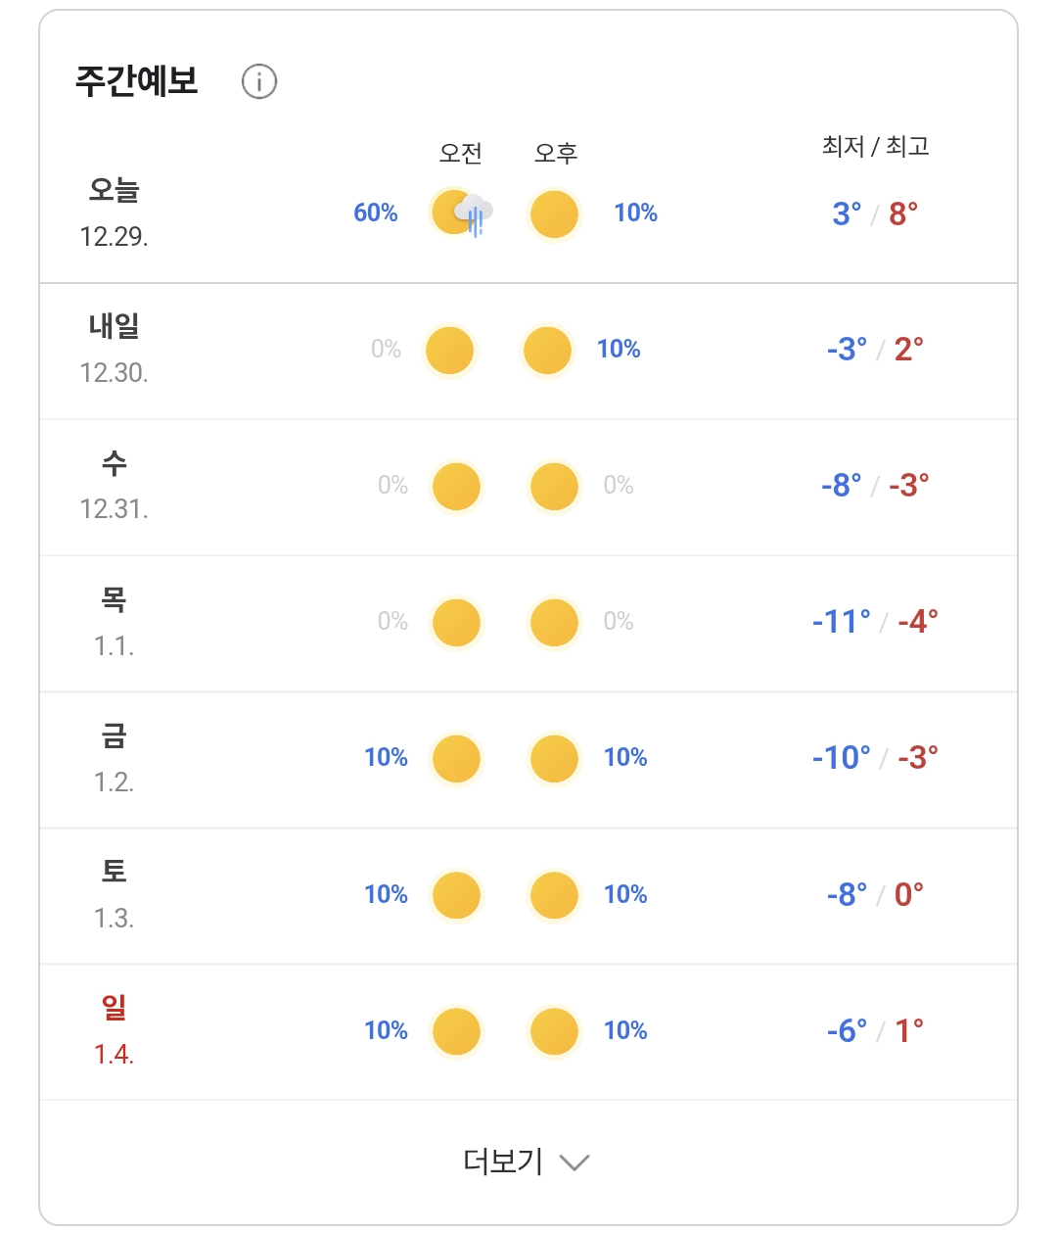Click the 주간예보 title heading
The width and height of the screenshot is (1057, 1233).
(x=137, y=81)
